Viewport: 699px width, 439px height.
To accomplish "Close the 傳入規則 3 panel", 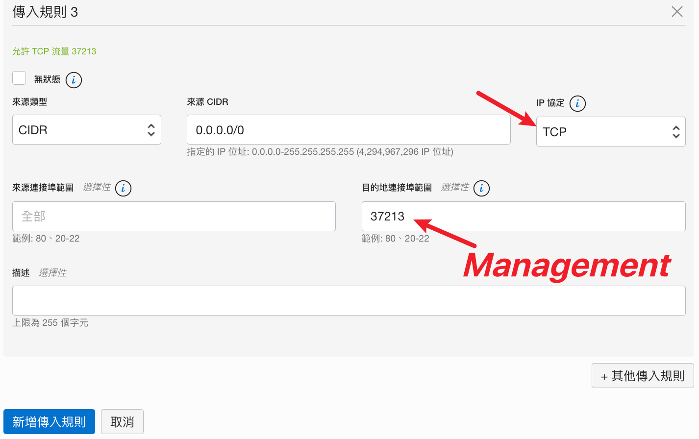I will (x=677, y=12).
